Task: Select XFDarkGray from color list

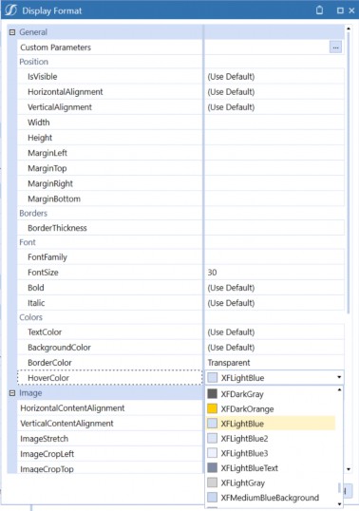Action: click(x=271, y=393)
